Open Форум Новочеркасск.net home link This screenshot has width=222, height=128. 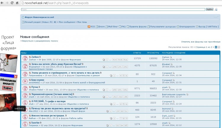coord(39,17)
